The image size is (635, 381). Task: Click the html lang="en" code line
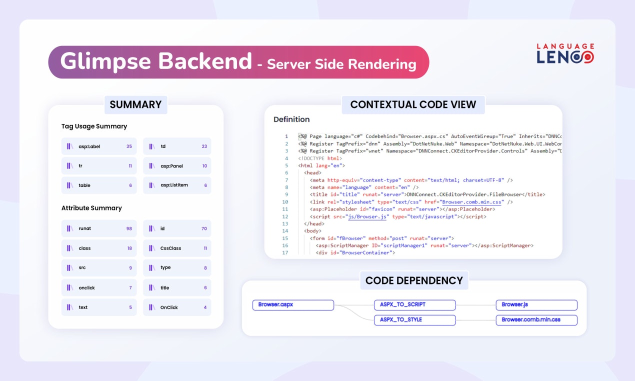321,165
